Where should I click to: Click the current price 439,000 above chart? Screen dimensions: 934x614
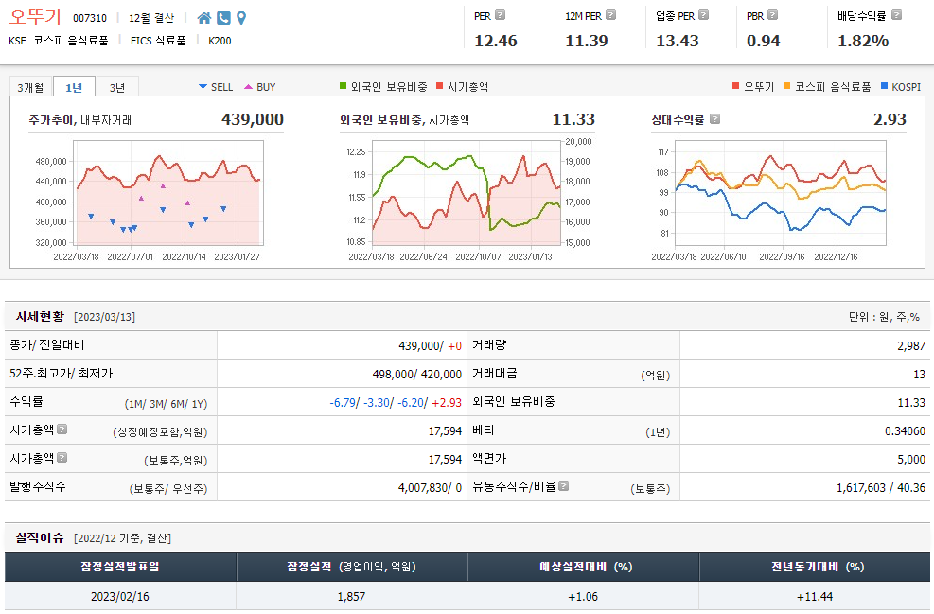253,119
